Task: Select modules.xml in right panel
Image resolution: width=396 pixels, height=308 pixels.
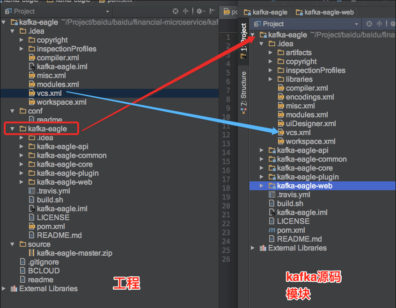Action: pos(303,115)
